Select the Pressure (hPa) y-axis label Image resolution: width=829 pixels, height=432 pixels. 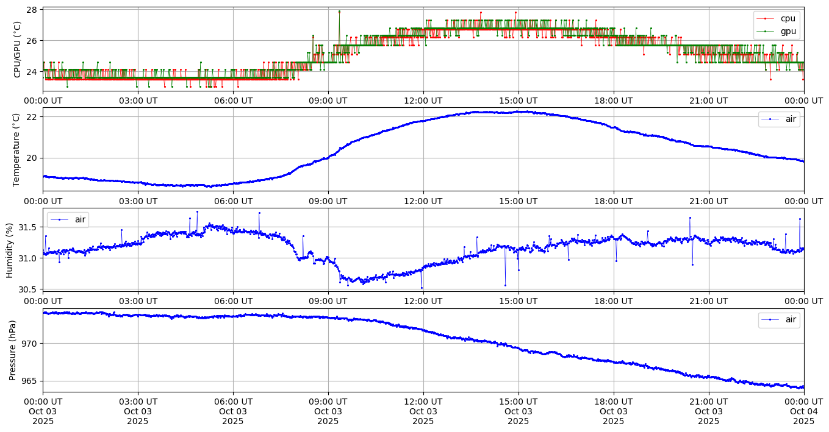point(13,350)
